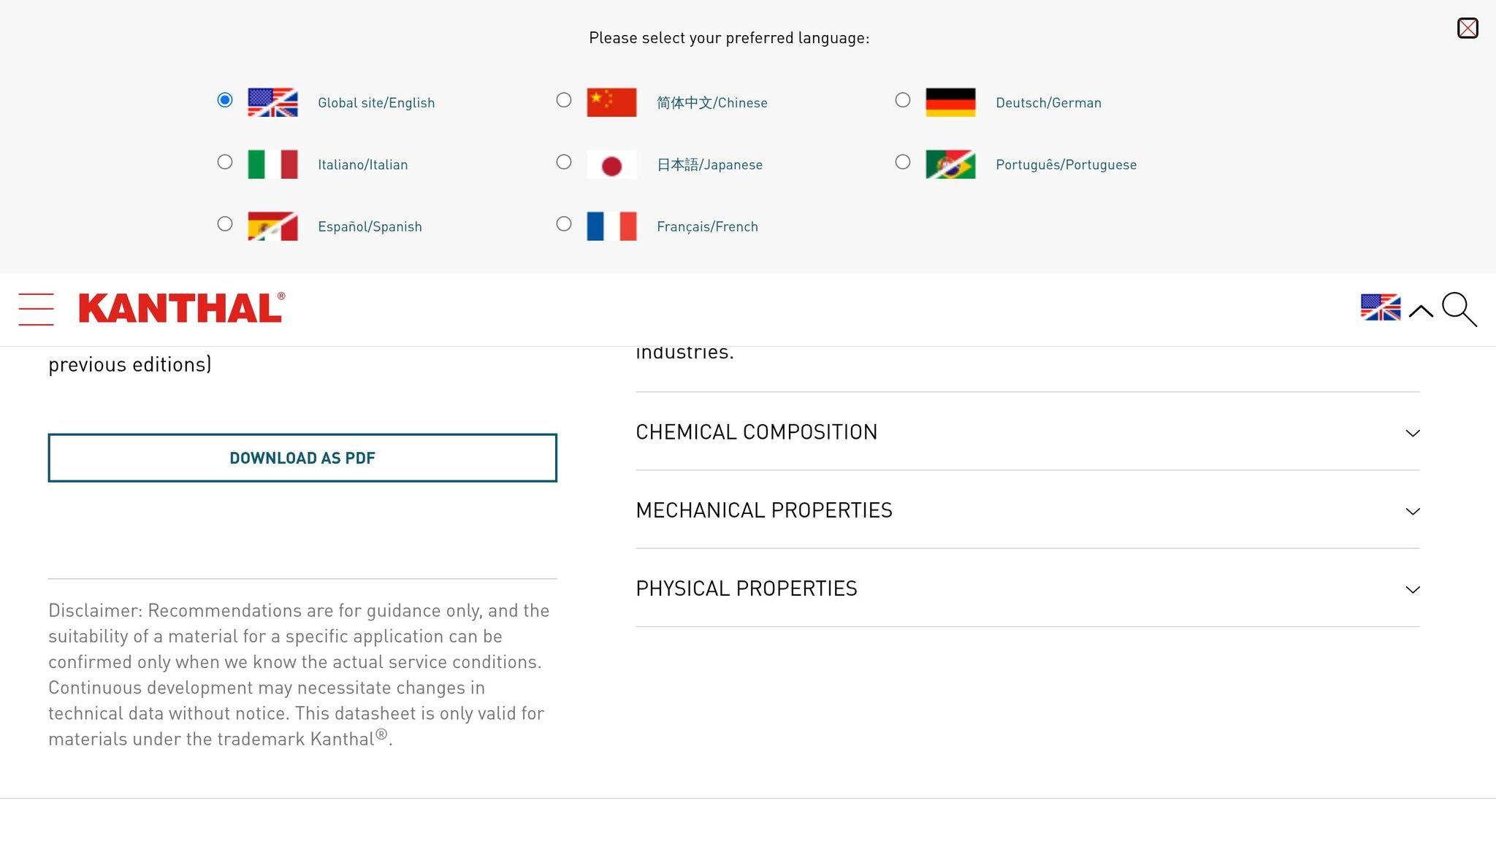Open the 简体中文/Chinese language link

(x=711, y=103)
